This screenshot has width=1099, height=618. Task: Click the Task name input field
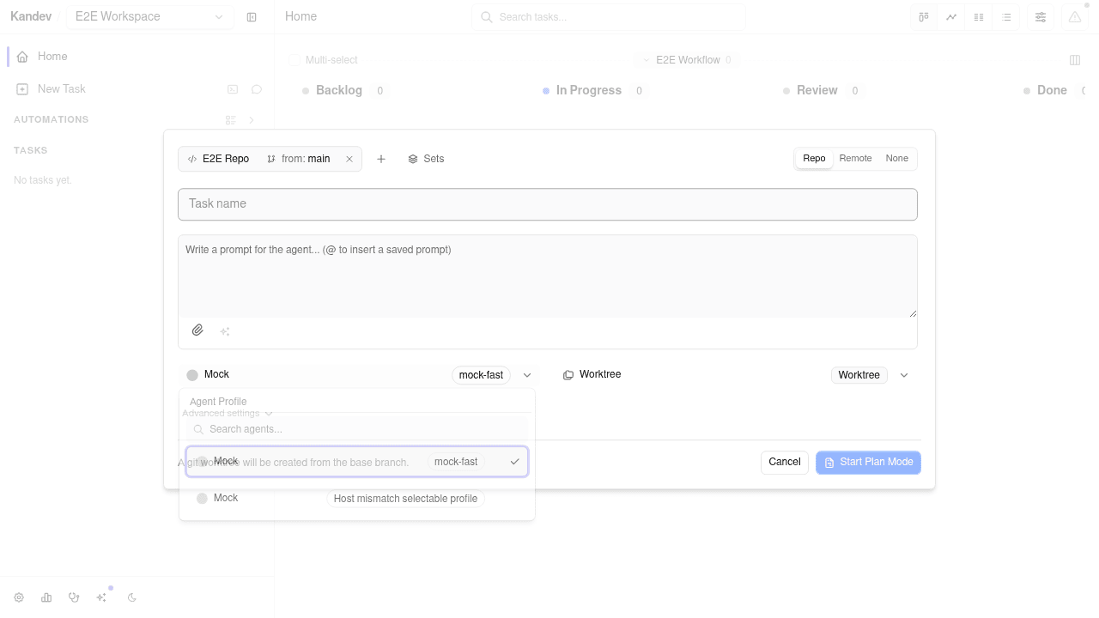point(548,204)
